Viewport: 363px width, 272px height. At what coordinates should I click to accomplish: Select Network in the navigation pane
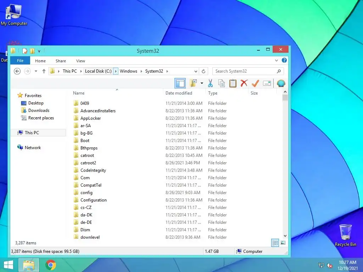pos(33,148)
